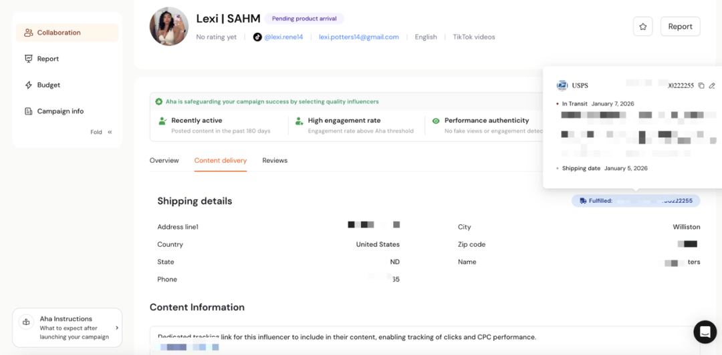
Task: Open the chat support bubble
Action: [x=705, y=332]
